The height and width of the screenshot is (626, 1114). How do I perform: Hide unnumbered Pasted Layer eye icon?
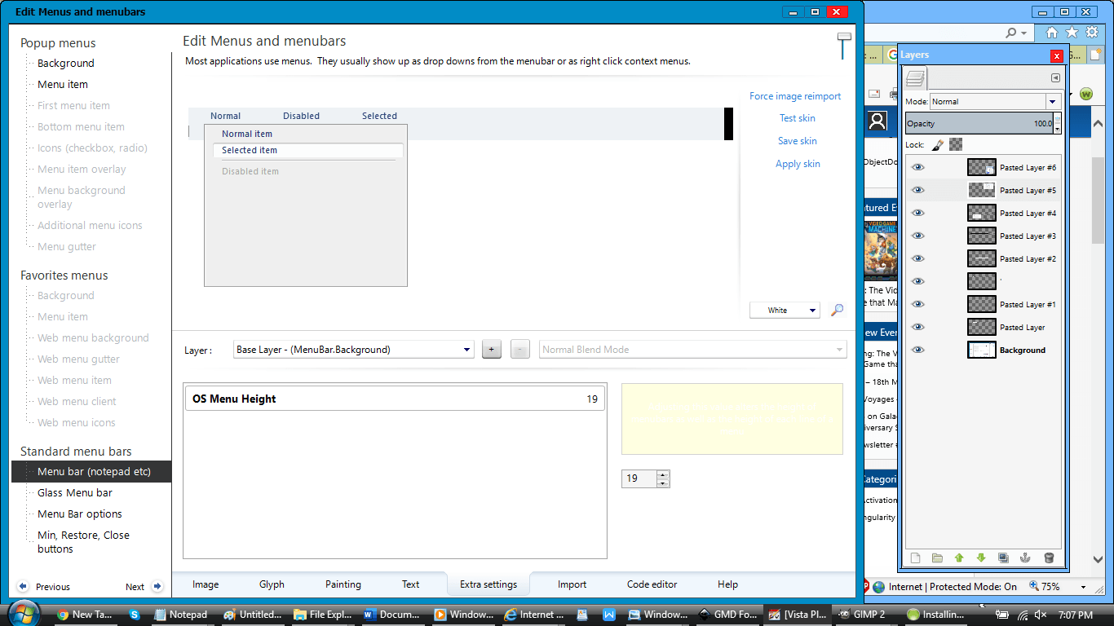click(x=918, y=327)
